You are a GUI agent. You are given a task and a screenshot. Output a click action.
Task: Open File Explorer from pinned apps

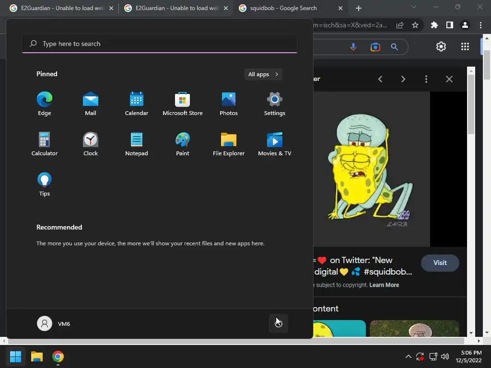[229, 144]
